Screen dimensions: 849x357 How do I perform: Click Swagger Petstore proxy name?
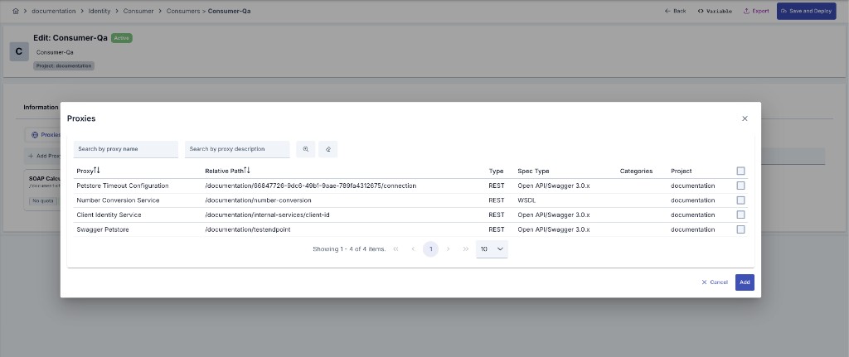pyautogui.click(x=102, y=229)
